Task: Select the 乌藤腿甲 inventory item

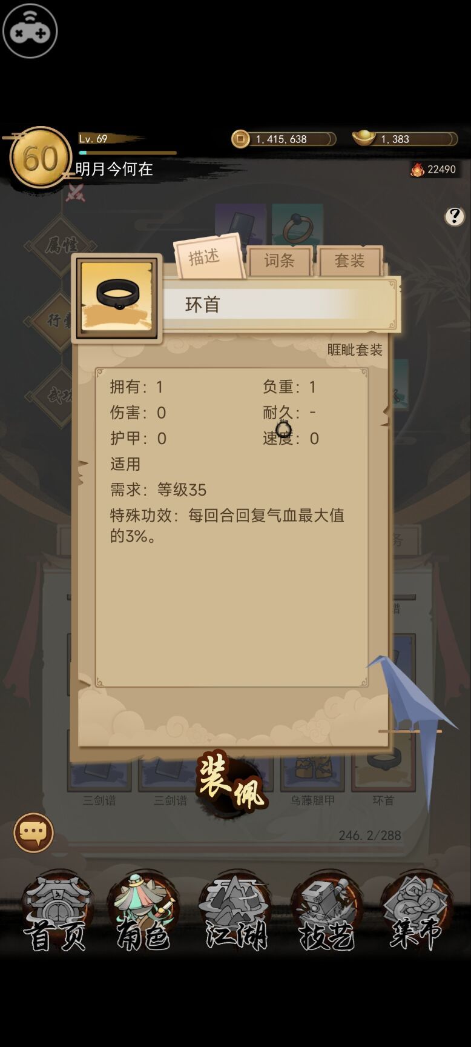Action: 312,776
